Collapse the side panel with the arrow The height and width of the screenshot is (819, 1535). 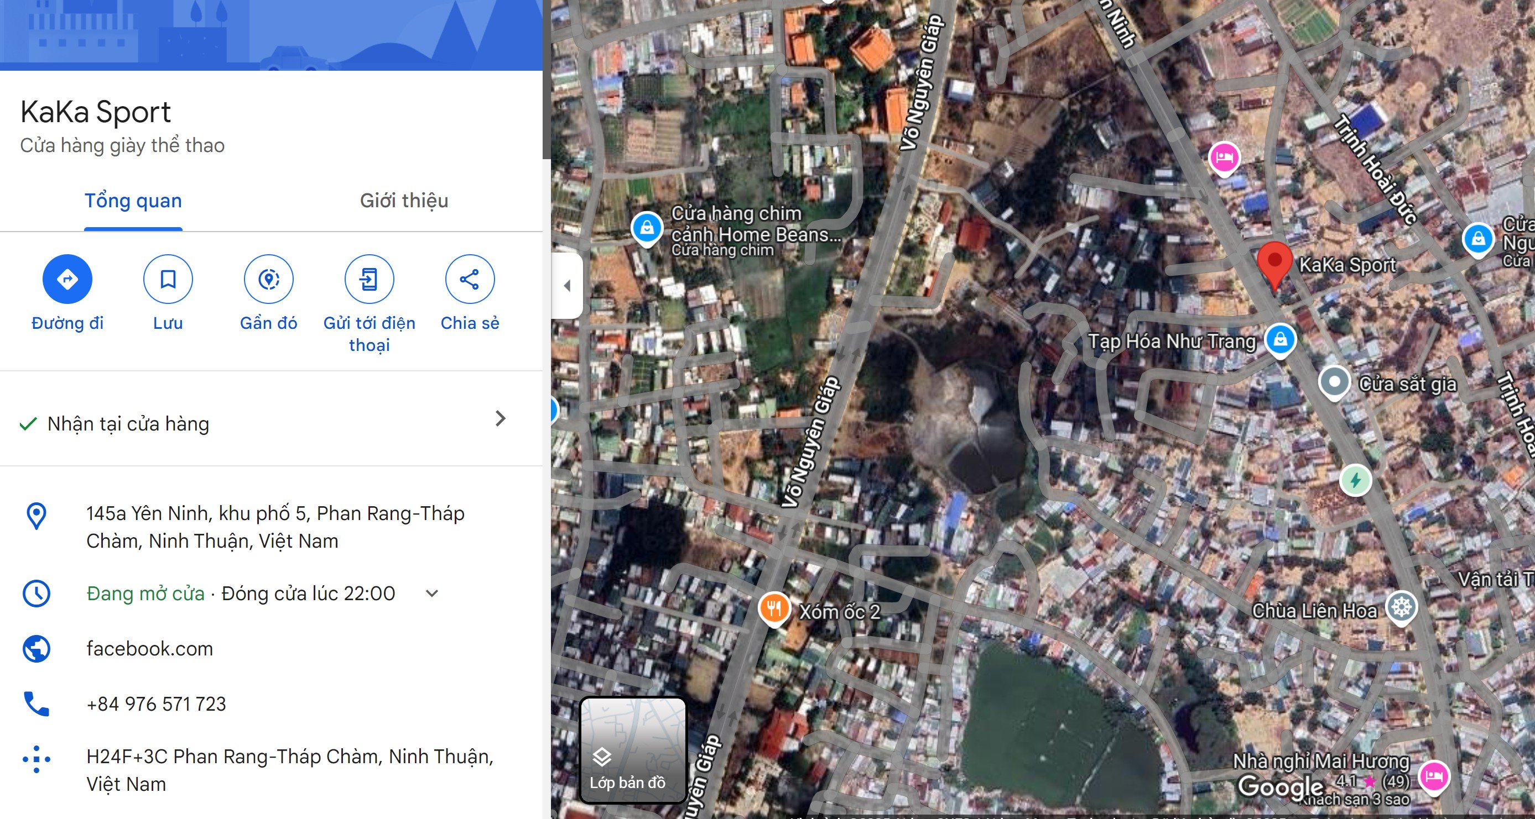[x=568, y=286]
